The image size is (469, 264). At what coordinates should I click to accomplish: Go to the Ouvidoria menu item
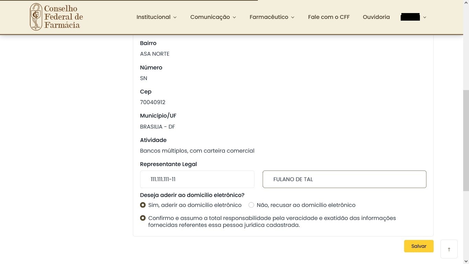tap(376, 17)
